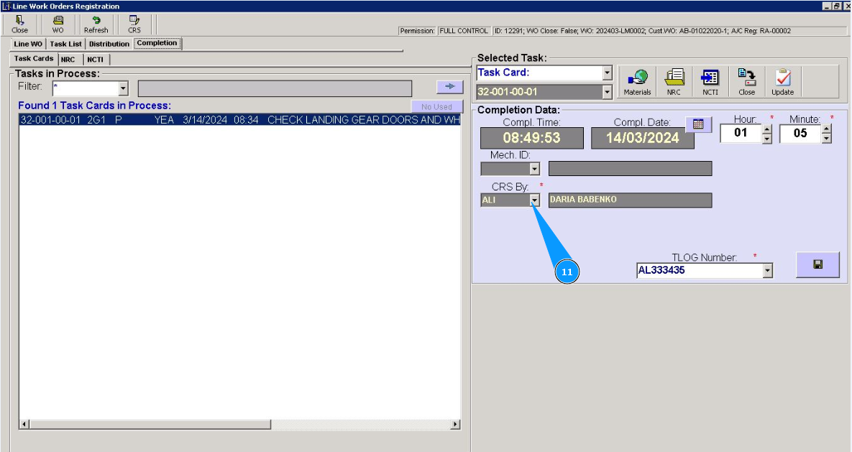Open the NRC icon in Selected Task
852x452 pixels.
coord(674,82)
